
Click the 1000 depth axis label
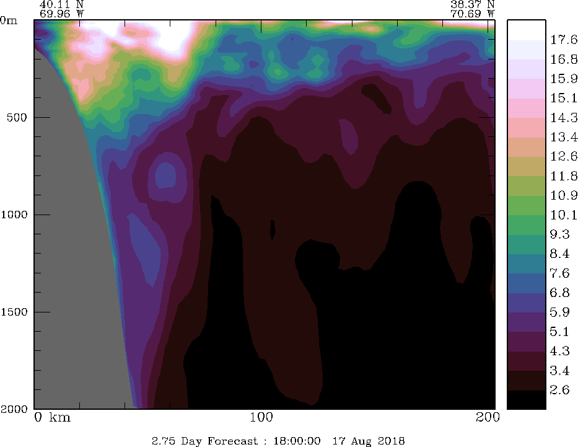[x=14, y=215]
